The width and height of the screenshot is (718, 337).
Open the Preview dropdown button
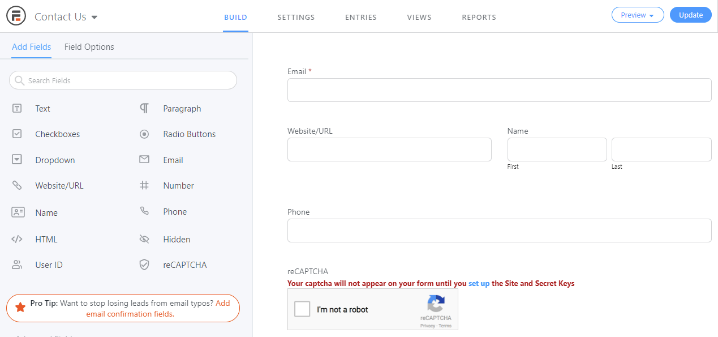pyautogui.click(x=638, y=15)
